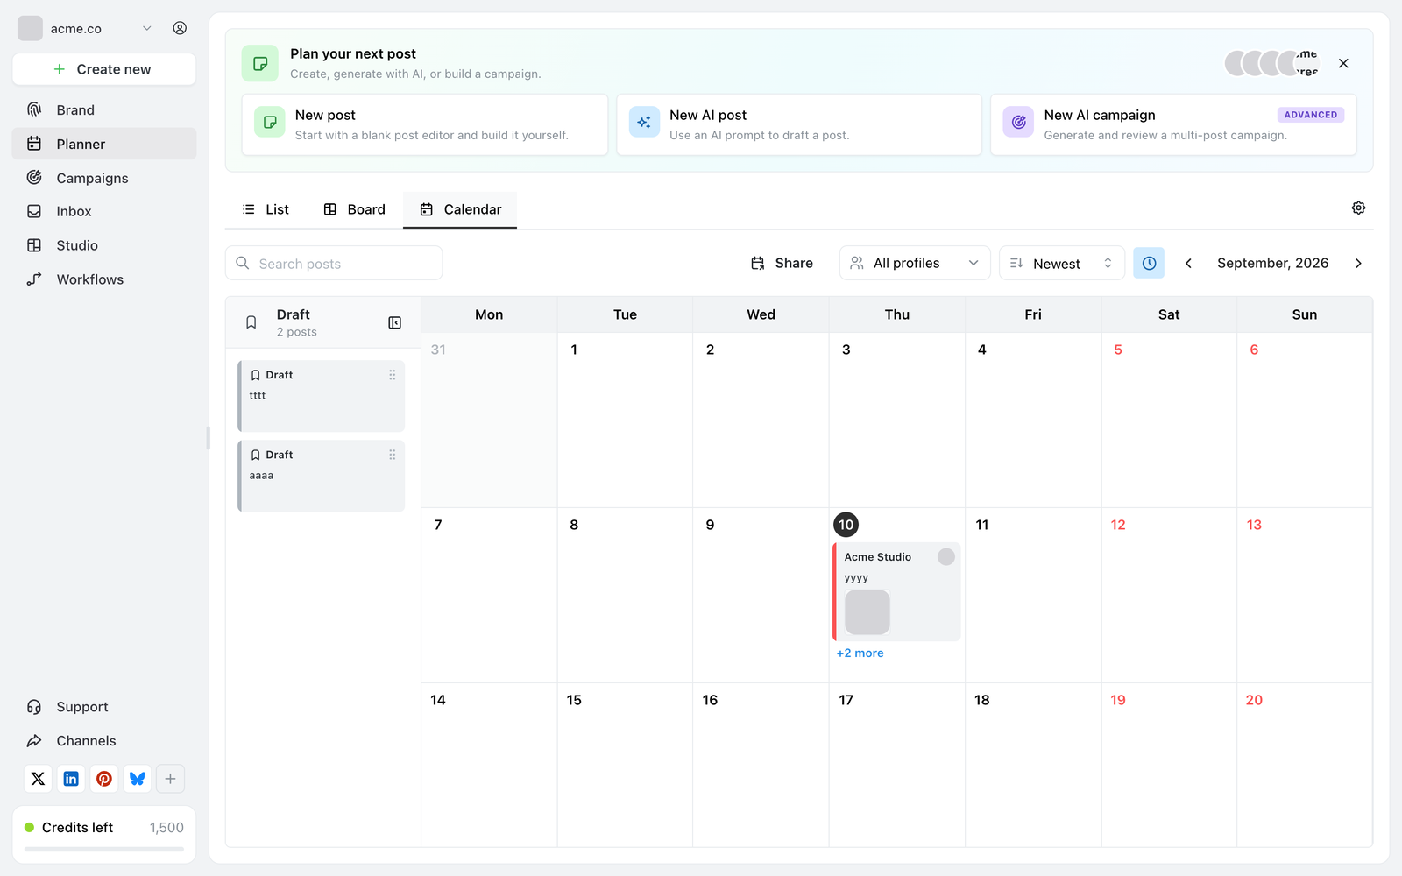Open Brand in the sidebar
This screenshot has height=876, width=1402.
coord(104,109)
